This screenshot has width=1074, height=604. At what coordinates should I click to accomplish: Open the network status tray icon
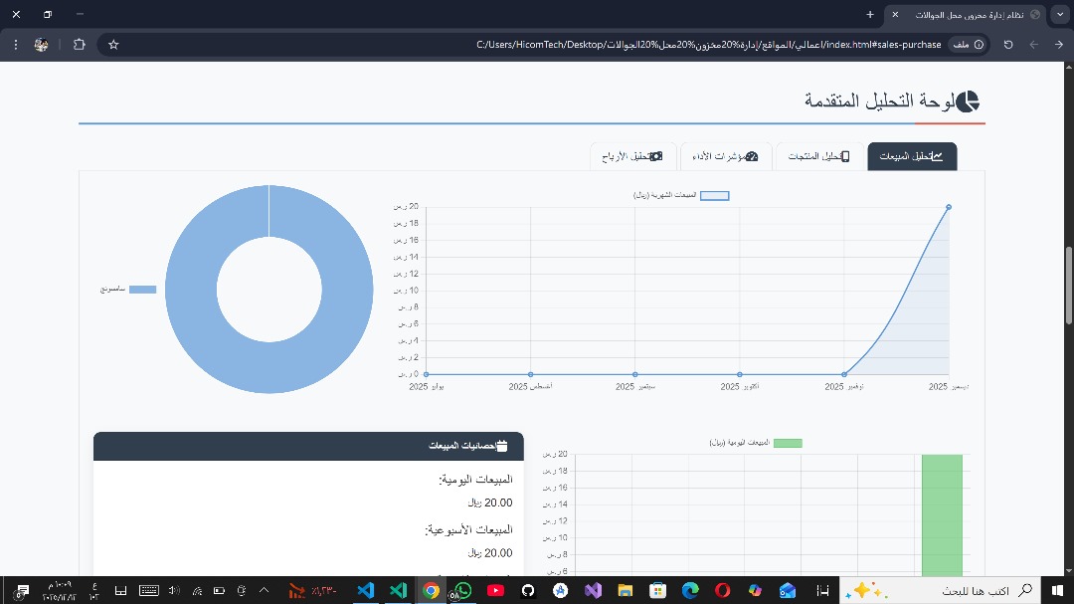click(x=197, y=590)
